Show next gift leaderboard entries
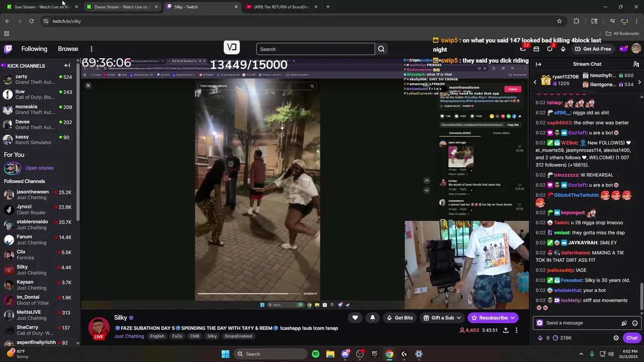The height and width of the screenshot is (362, 644). [639, 82]
